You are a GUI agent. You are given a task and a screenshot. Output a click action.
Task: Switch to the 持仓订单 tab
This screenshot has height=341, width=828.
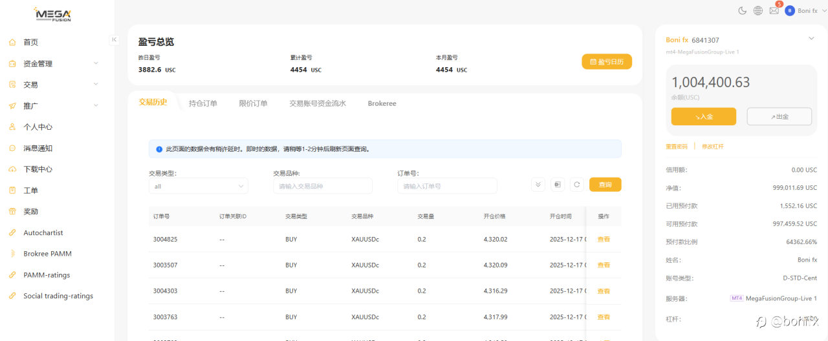click(202, 103)
